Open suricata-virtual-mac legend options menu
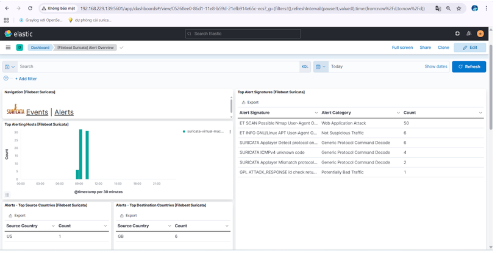503x253 pixels. (230, 131)
